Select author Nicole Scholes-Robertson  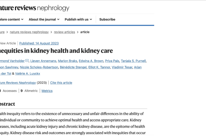pyautogui.click(x=39, y=67)
